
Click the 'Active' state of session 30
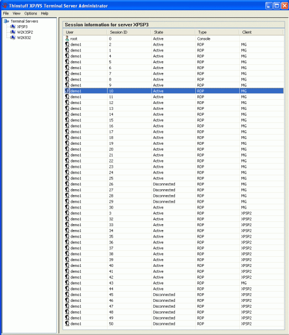point(158,207)
